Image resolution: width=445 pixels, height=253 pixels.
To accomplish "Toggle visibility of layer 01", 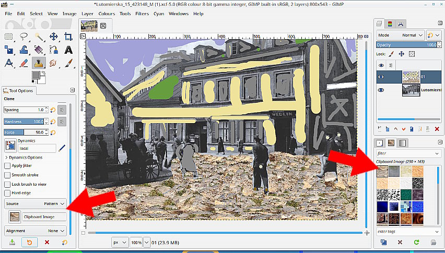I will click(381, 77).
